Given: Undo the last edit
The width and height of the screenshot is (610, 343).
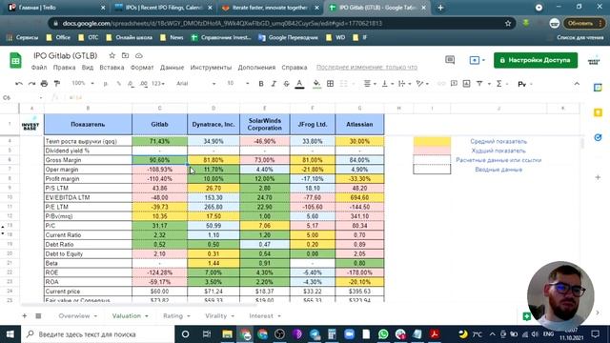Looking at the screenshot, I should tap(19, 84).
